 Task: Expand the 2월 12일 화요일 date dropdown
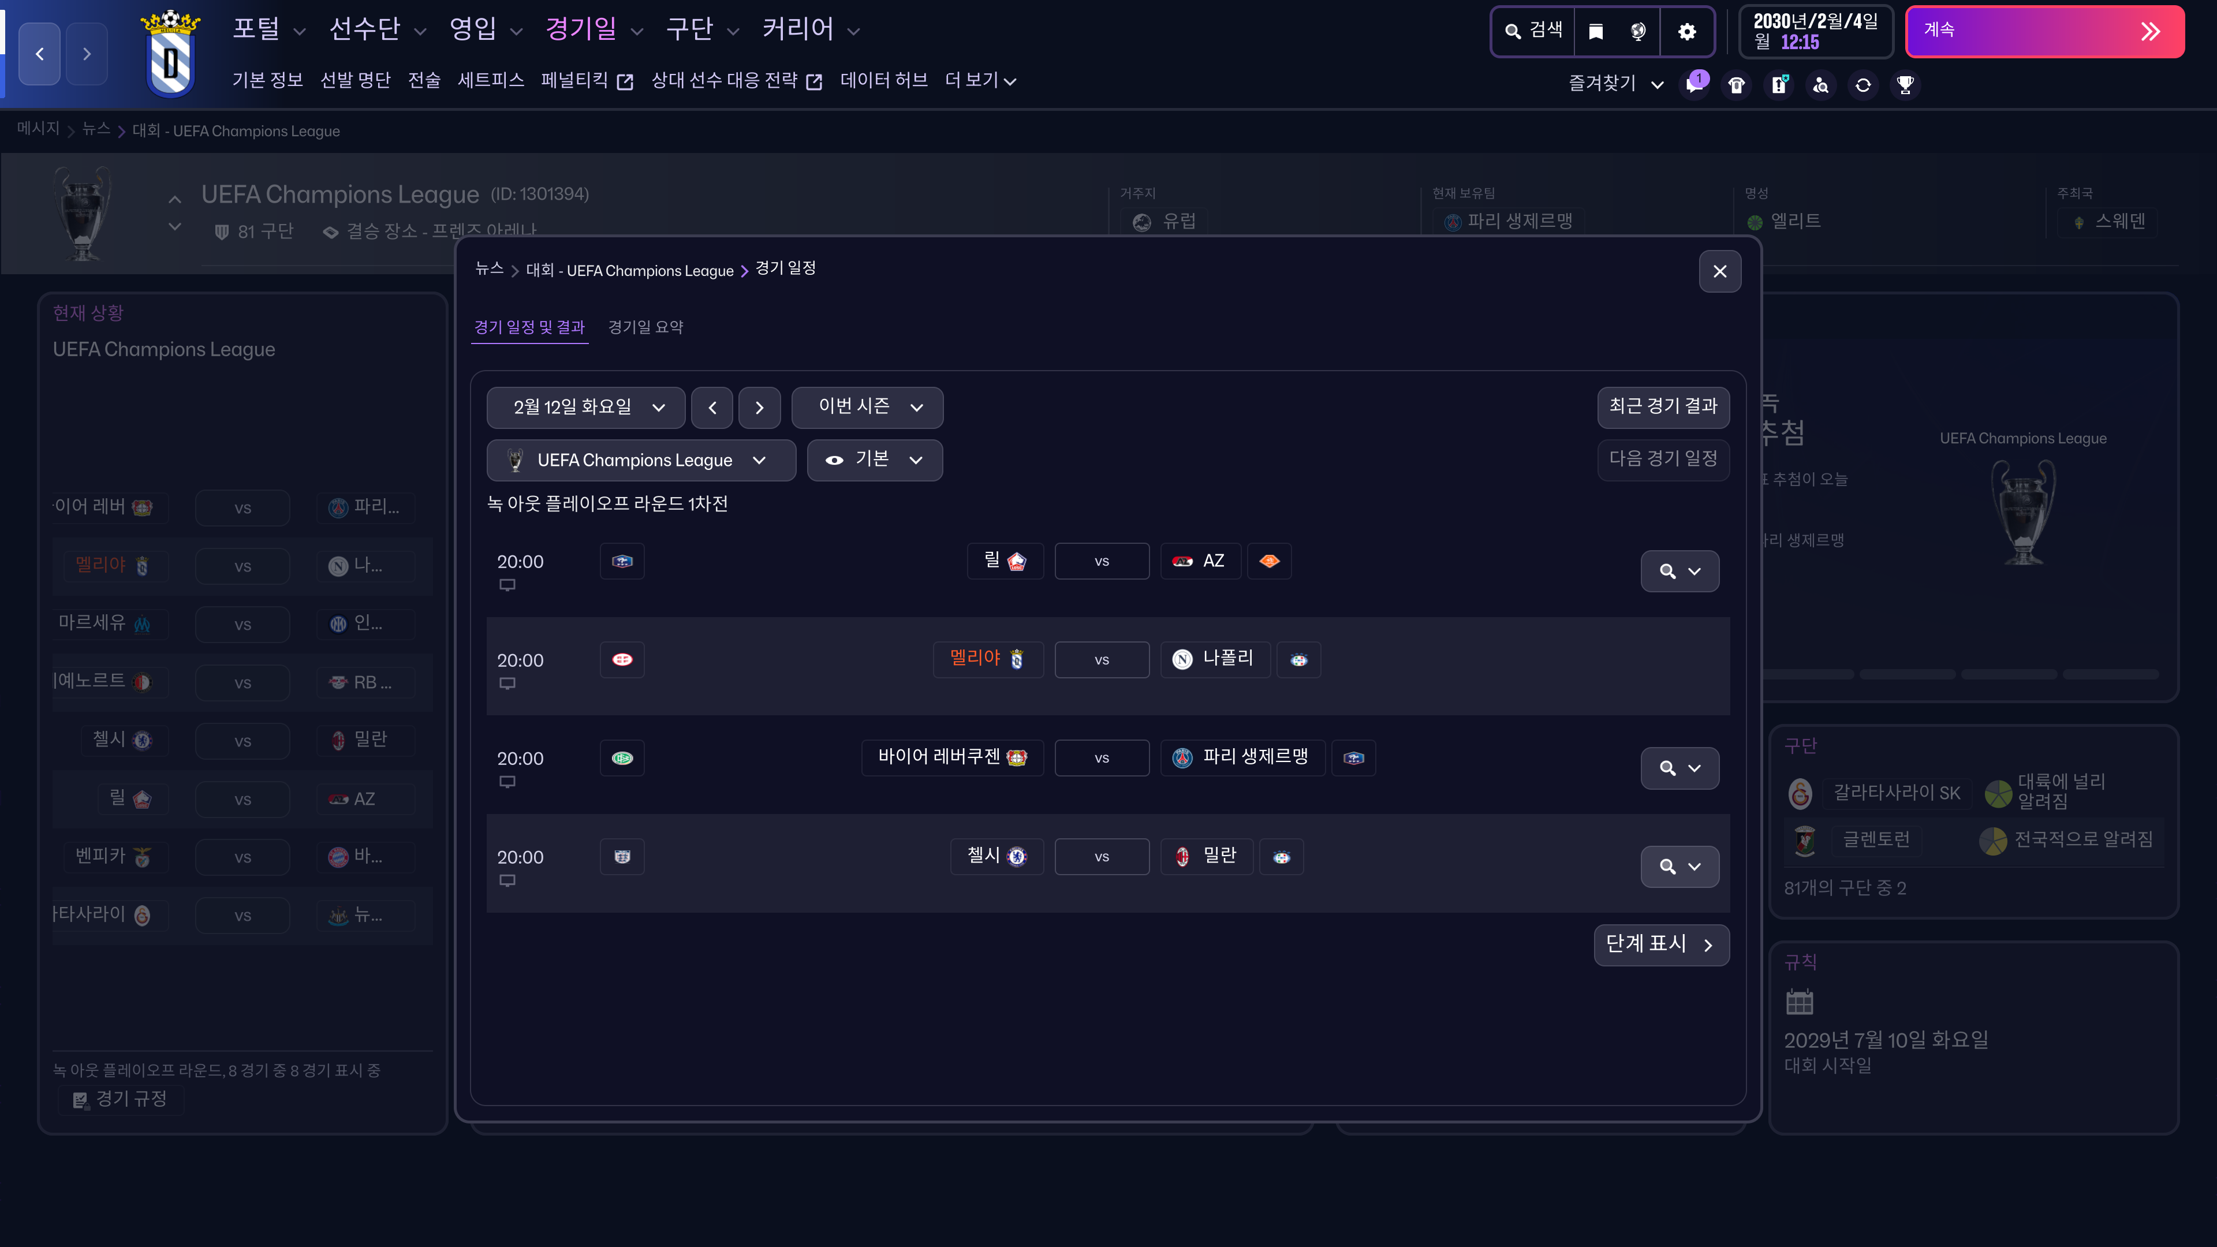click(x=586, y=407)
